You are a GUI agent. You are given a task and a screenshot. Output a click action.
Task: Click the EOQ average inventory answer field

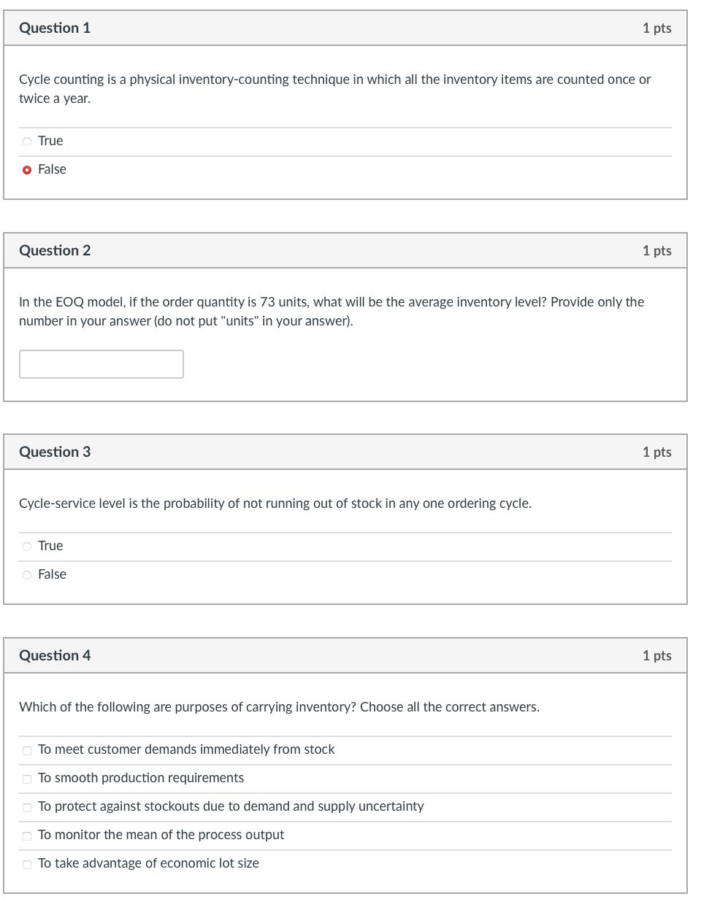coord(101,364)
